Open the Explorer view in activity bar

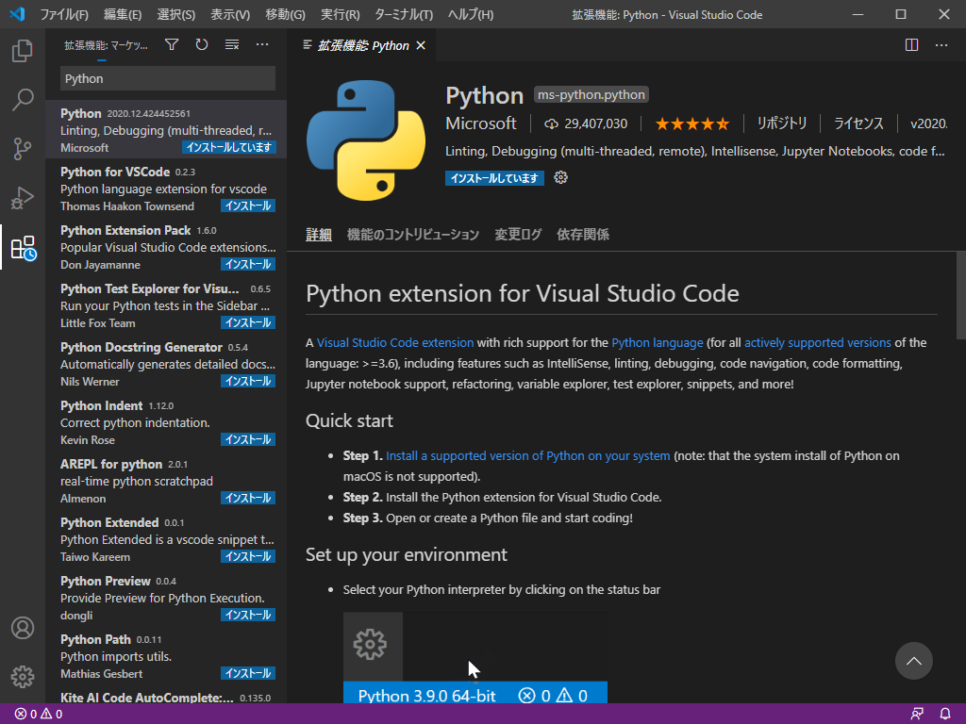pyautogui.click(x=23, y=51)
